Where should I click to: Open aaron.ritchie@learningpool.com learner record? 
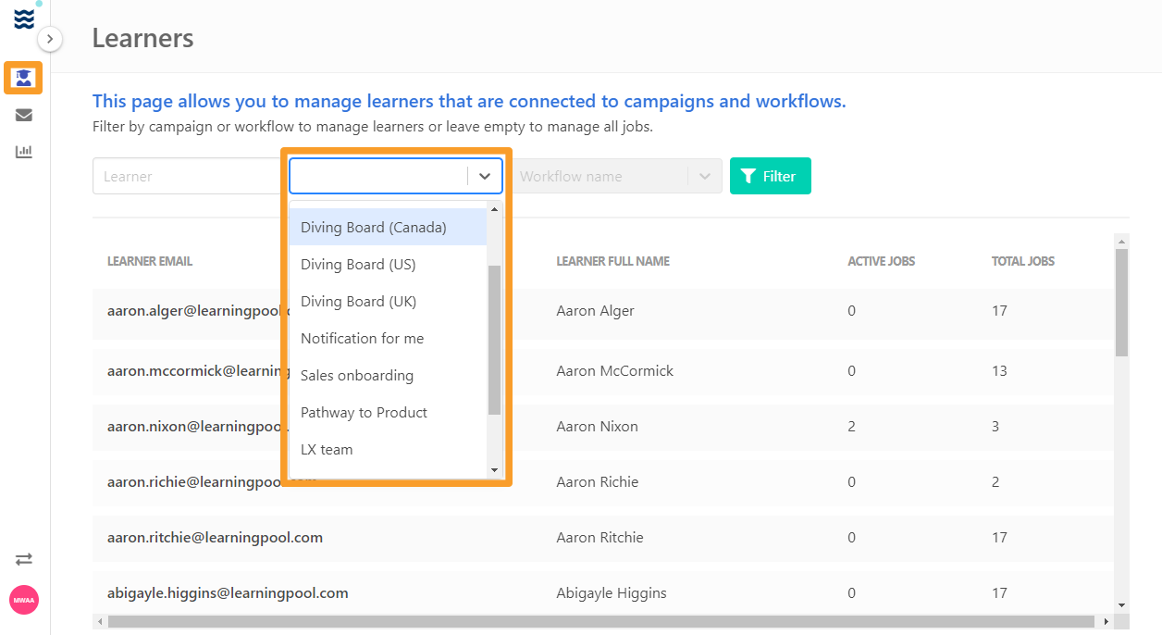(215, 537)
